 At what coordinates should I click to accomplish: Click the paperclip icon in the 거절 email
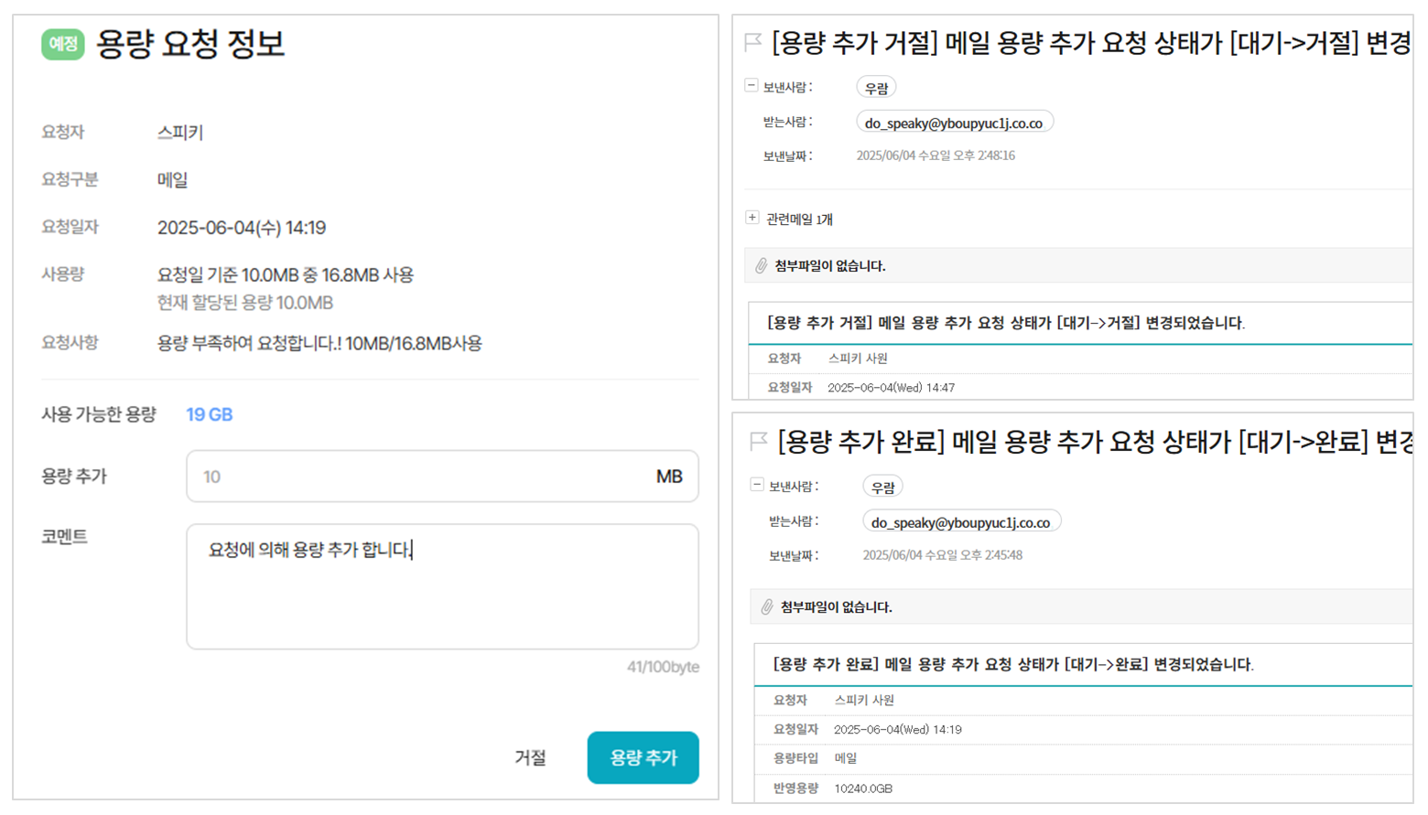click(761, 266)
